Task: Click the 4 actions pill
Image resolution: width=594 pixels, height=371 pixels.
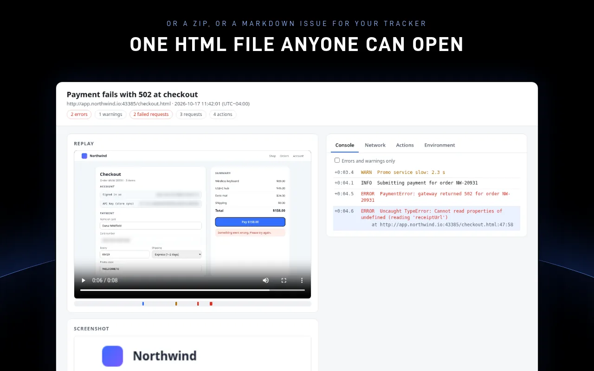Action: tap(223, 115)
